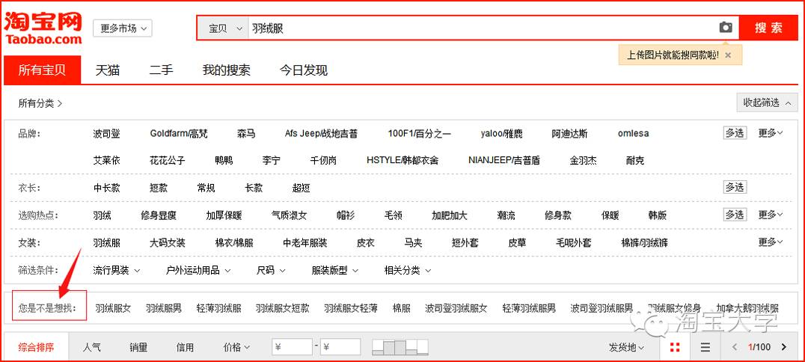Collapse filters with 收起筛选 button
Viewport: 805px width, 362px height.
click(767, 102)
